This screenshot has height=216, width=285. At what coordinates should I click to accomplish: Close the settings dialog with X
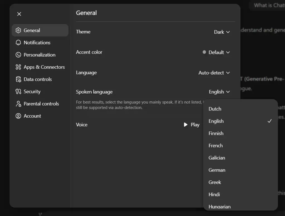(19, 14)
